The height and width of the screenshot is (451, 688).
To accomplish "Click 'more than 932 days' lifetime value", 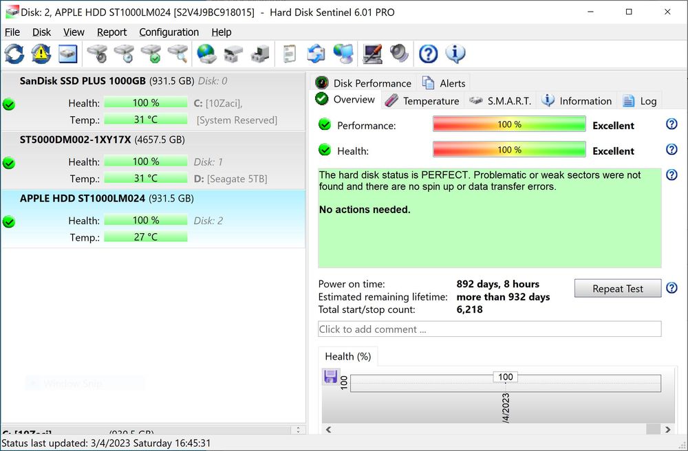I will pyautogui.click(x=503, y=297).
